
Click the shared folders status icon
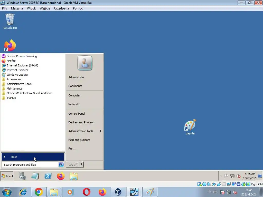click(x=224, y=184)
